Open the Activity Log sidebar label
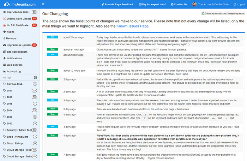Screen dimensions: 247x161 coord(14,71)
